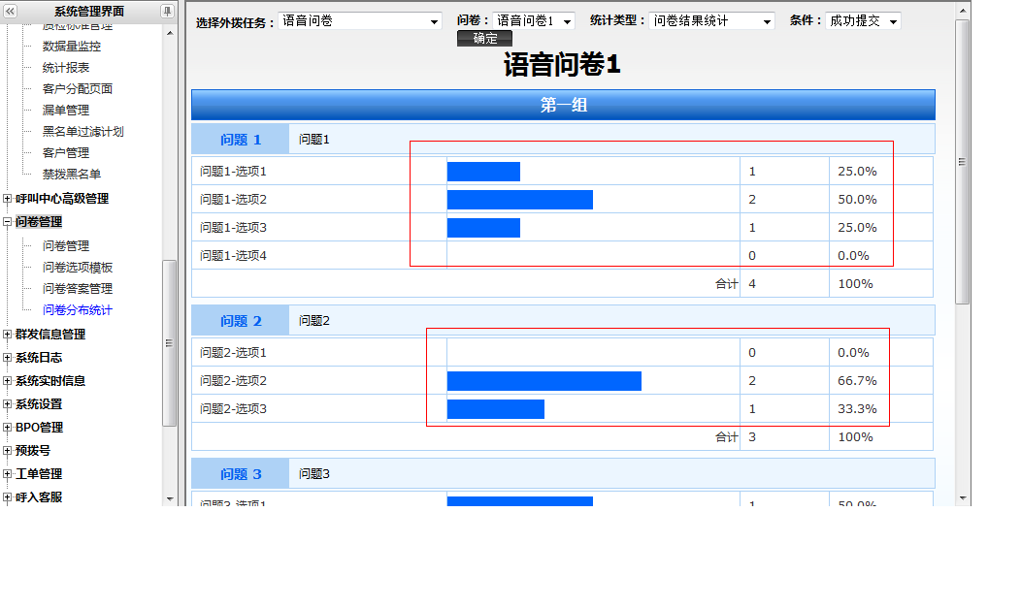1021x608 pixels.
Task: Select 统计报表 in the navigation tree
Action: [x=66, y=68]
